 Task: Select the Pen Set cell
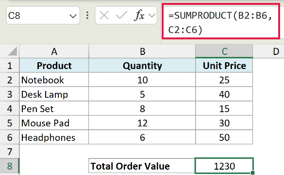tap(54, 108)
